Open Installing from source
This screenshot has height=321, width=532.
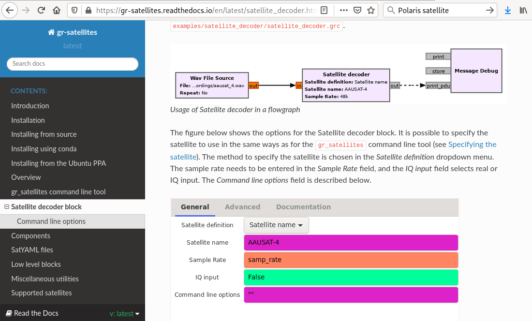[x=44, y=134]
